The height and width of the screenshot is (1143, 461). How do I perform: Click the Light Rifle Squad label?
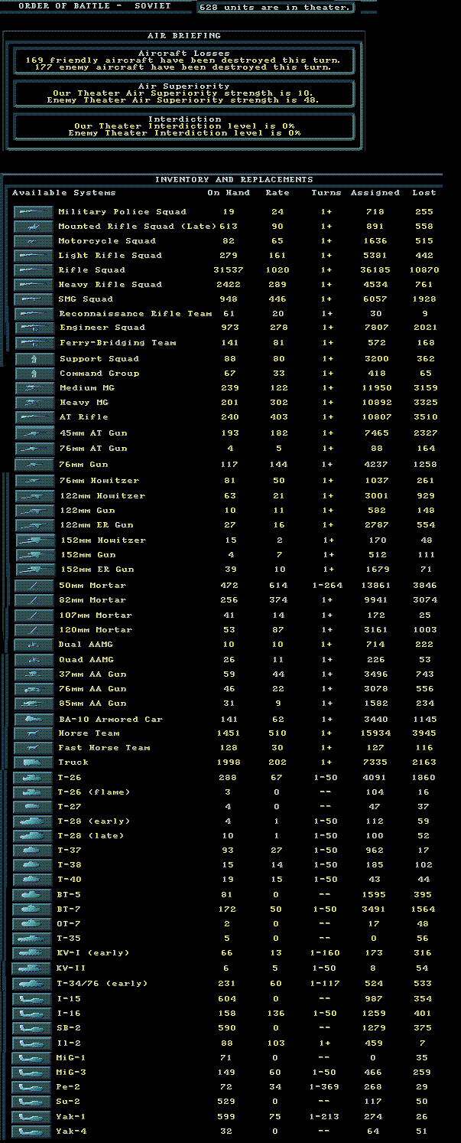click(x=110, y=256)
